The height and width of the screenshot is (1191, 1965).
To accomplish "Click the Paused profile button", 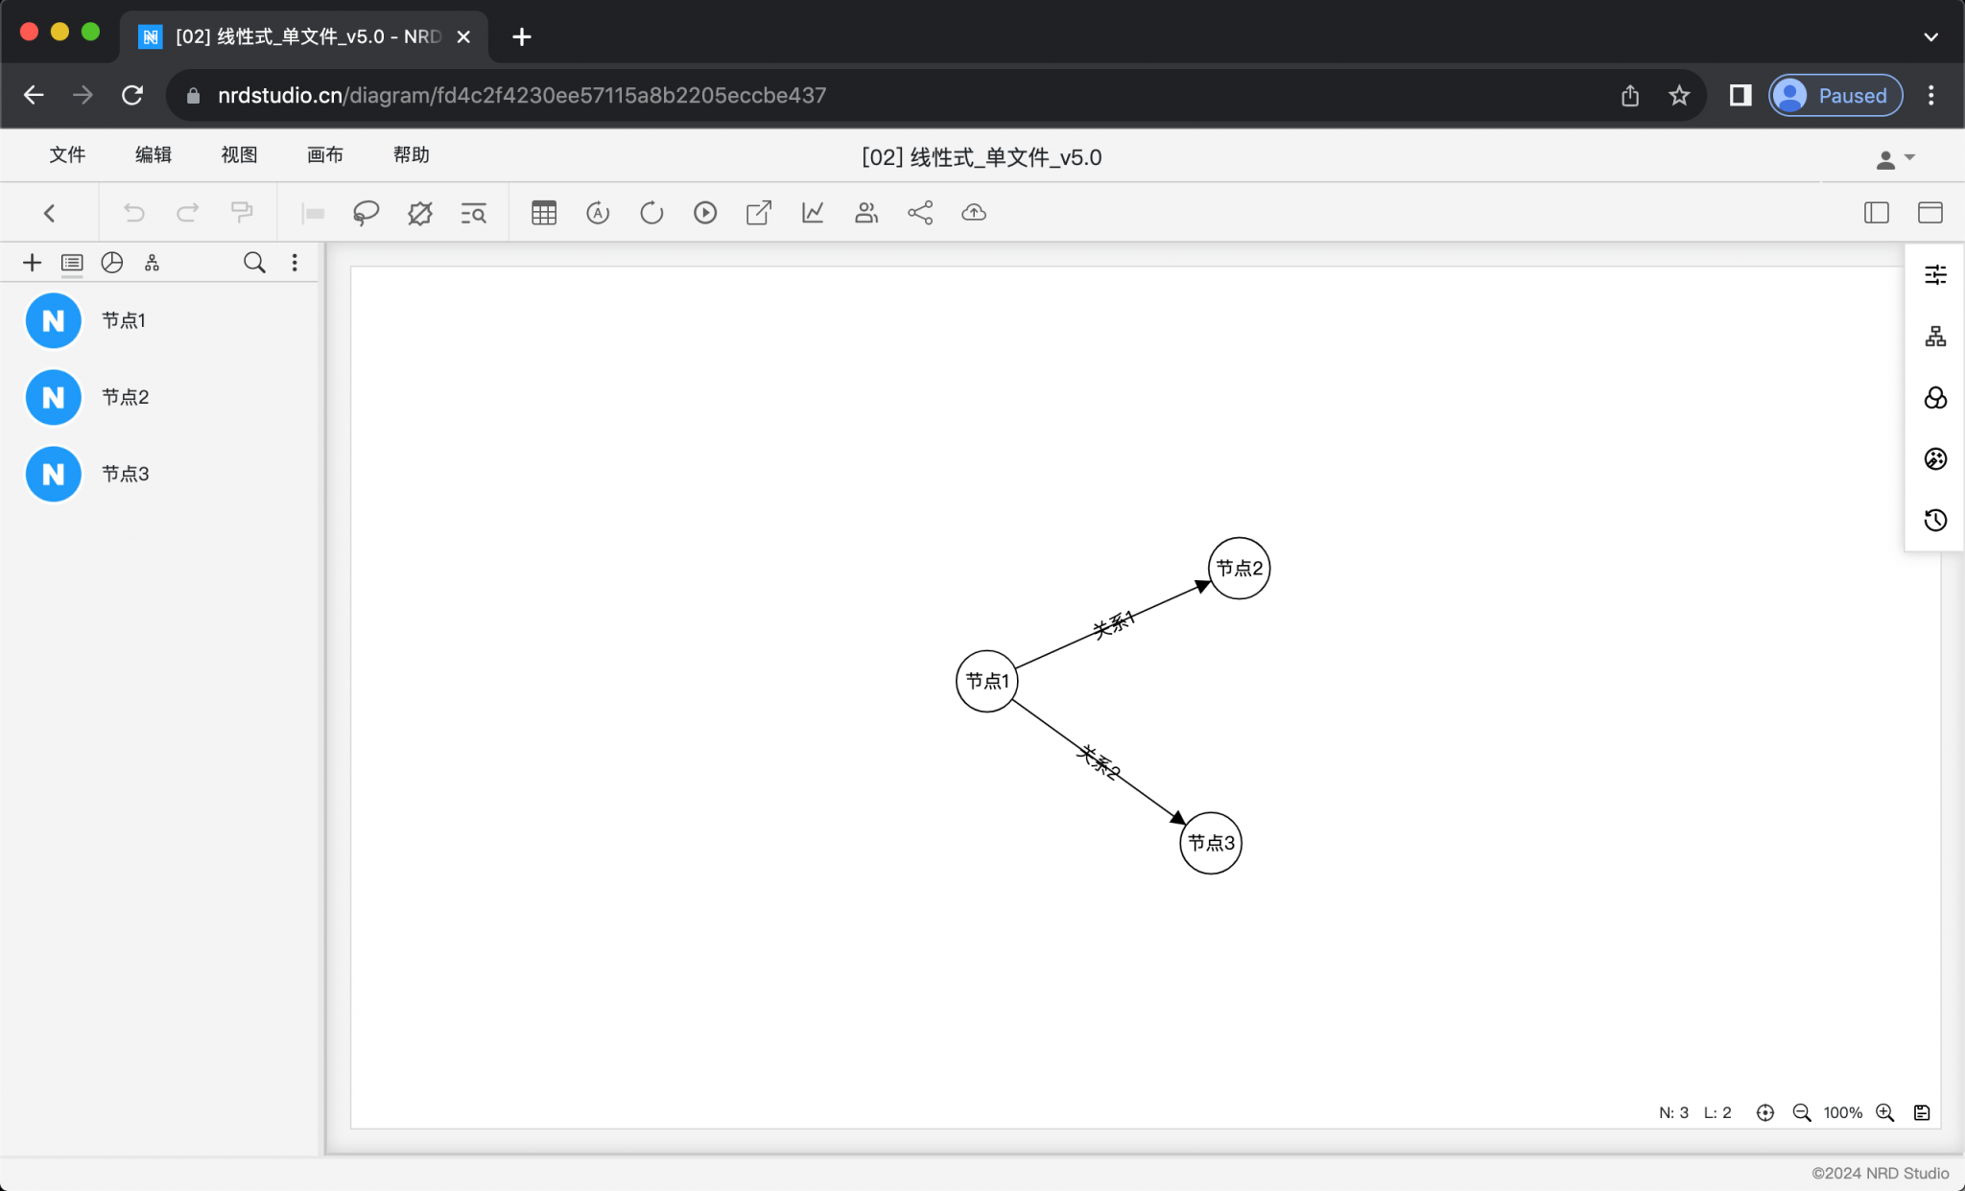I will tap(1835, 95).
